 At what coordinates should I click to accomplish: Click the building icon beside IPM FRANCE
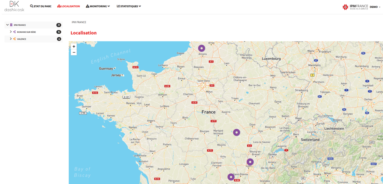point(11,25)
